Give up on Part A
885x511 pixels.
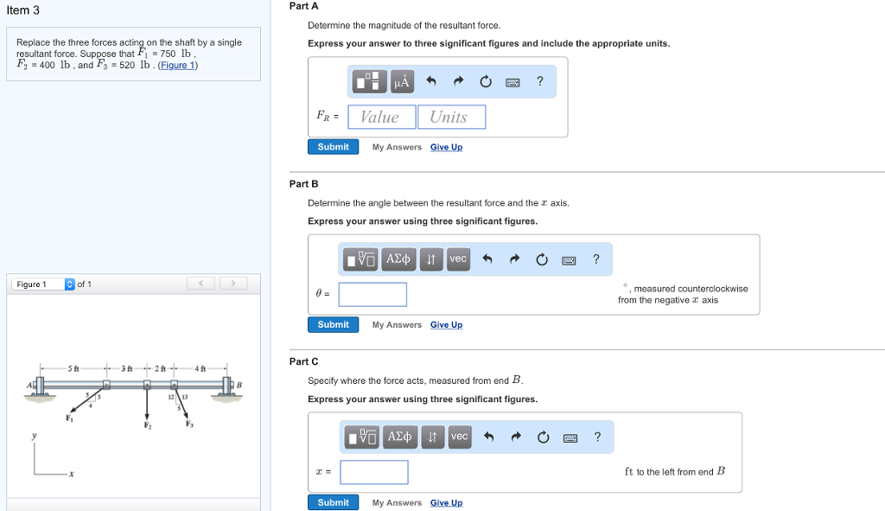[447, 147]
